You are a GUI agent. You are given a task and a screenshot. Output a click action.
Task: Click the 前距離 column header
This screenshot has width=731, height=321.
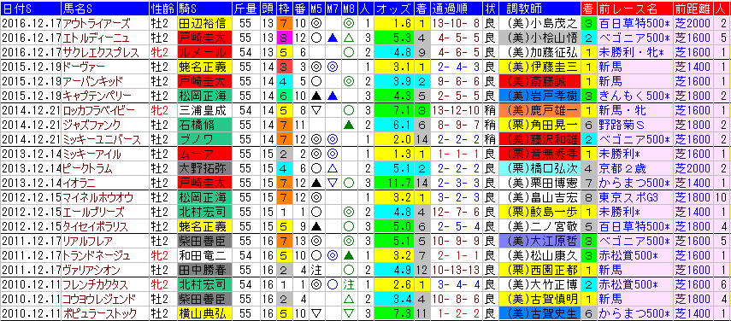point(693,9)
